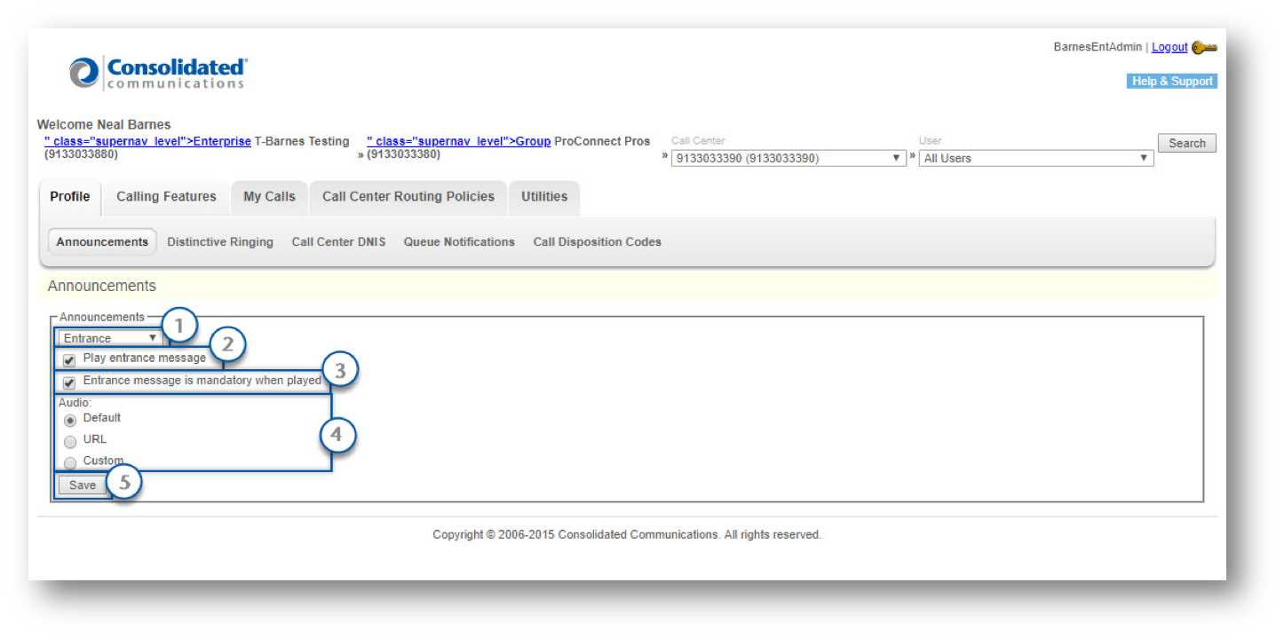Click the T-Barnes Testing enterprise name
The image size is (1284, 638).
pos(302,142)
